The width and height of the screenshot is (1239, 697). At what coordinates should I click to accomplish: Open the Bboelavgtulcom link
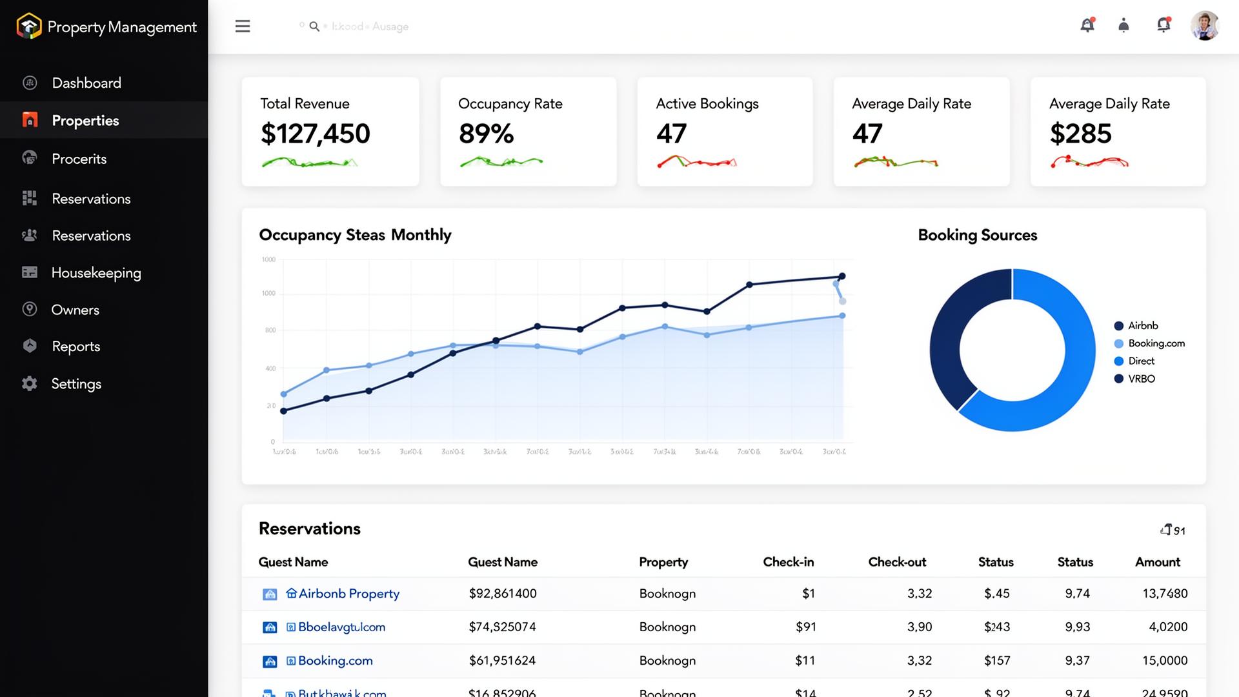coord(341,627)
